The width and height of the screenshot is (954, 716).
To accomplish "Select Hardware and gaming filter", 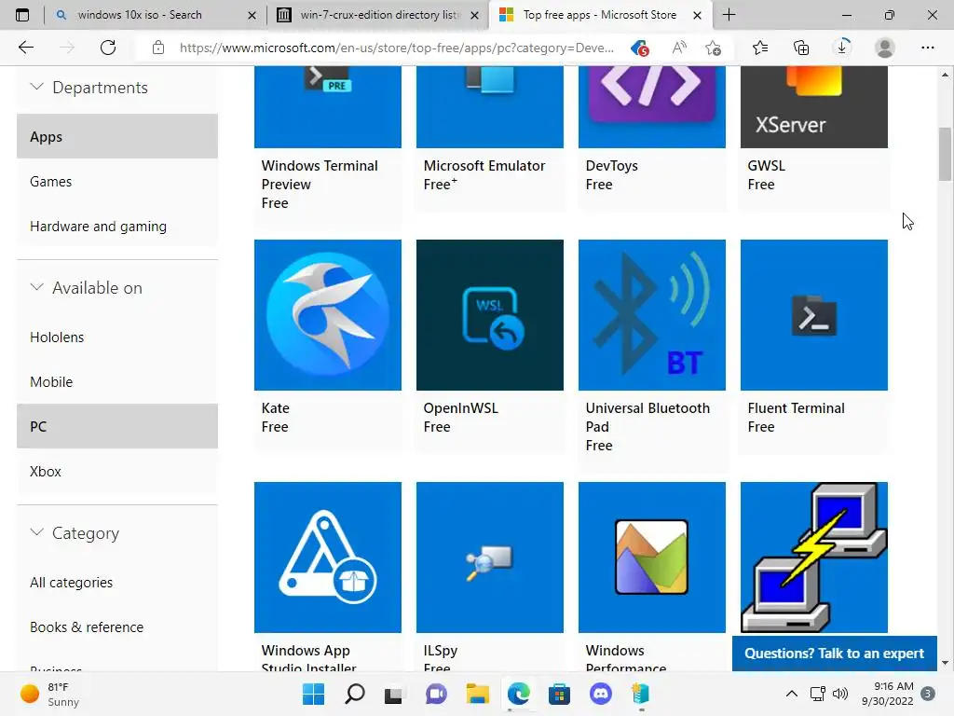I will [116, 226].
